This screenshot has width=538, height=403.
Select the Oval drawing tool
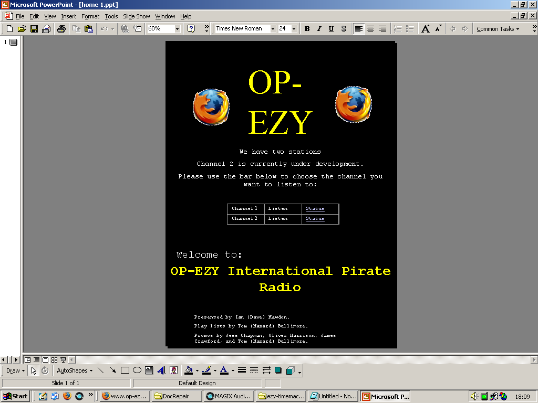137,370
